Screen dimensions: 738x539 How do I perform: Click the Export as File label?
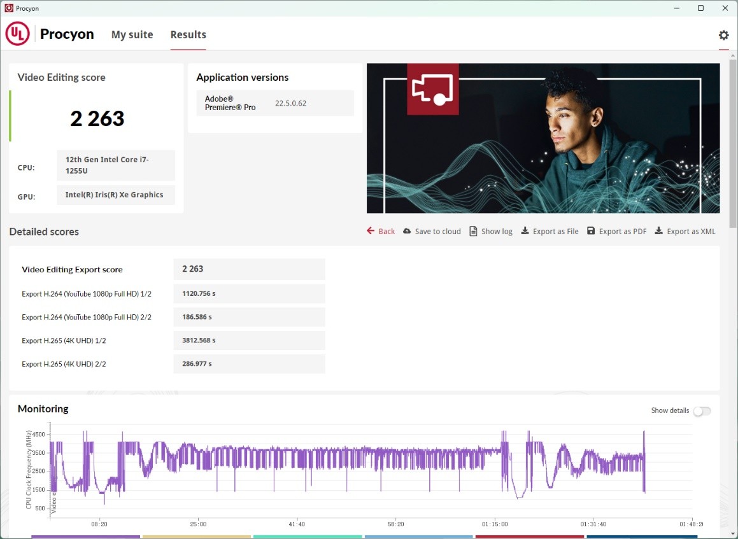tap(555, 231)
